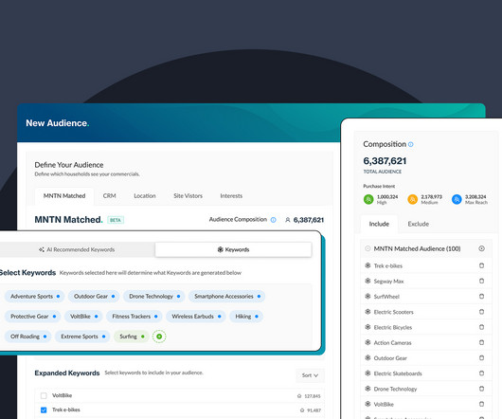Click keyword icon beside Action Cameras
The height and width of the screenshot is (419, 502).
[368, 342]
